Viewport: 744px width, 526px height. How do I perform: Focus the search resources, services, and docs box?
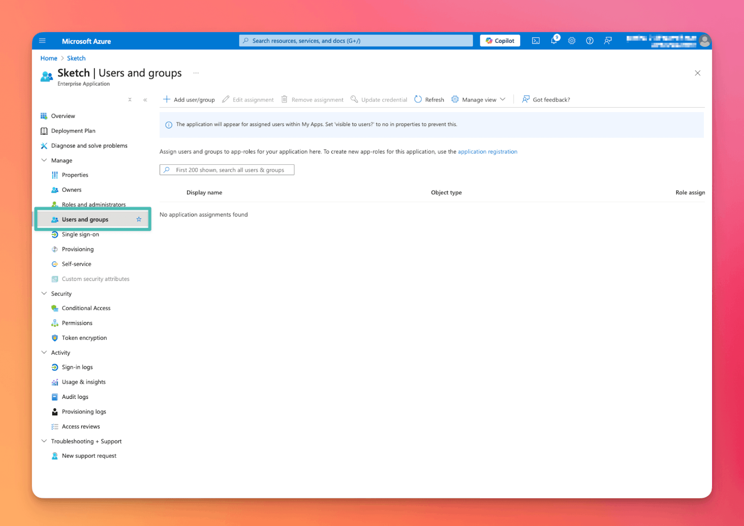pos(356,41)
